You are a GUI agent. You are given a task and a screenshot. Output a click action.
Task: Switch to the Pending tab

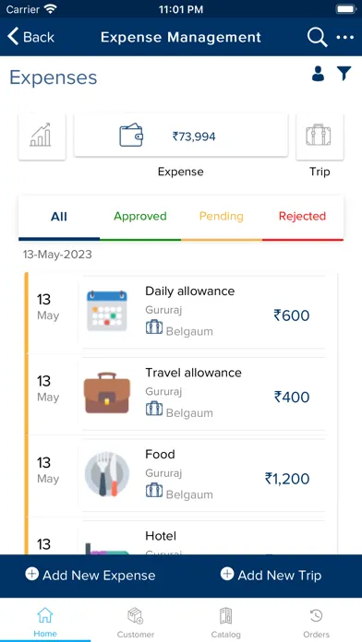point(222,217)
